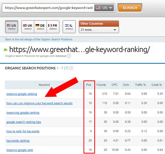Click Com. value 0.77 in keywords ranking row
This screenshot has width=165, height=154.
tap(128, 141)
